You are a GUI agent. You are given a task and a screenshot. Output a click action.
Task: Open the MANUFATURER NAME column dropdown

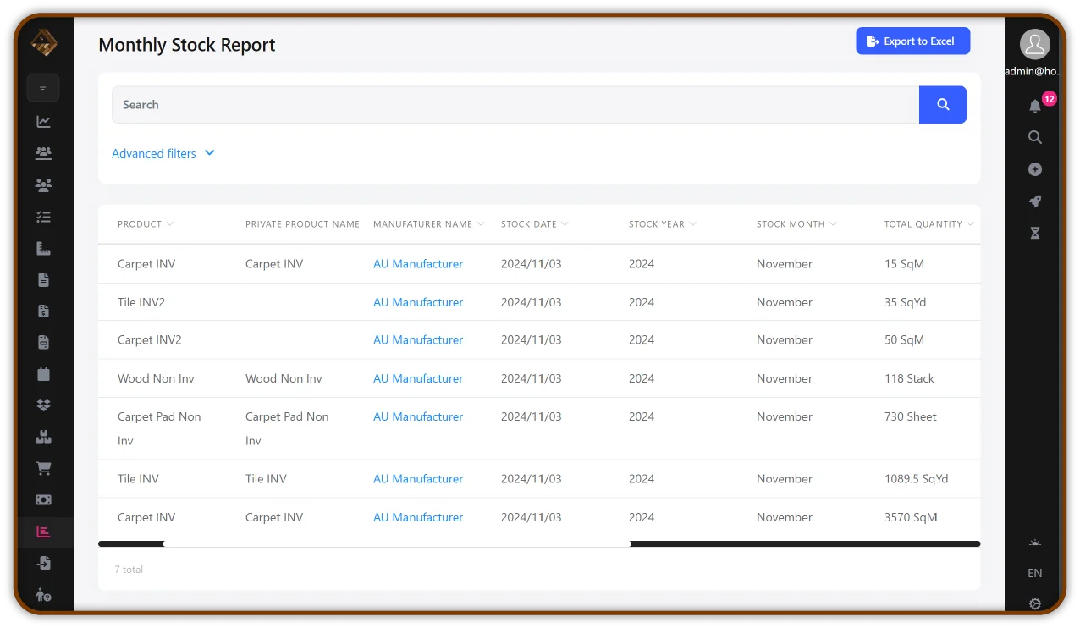click(481, 224)
